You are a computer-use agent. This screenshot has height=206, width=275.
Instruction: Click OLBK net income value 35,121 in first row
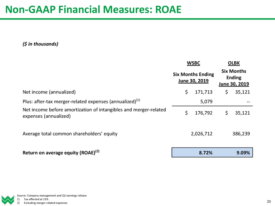tap(243, 92)
